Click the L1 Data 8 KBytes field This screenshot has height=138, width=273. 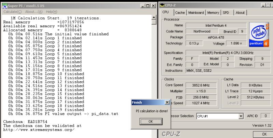click(x=255, y=85)
